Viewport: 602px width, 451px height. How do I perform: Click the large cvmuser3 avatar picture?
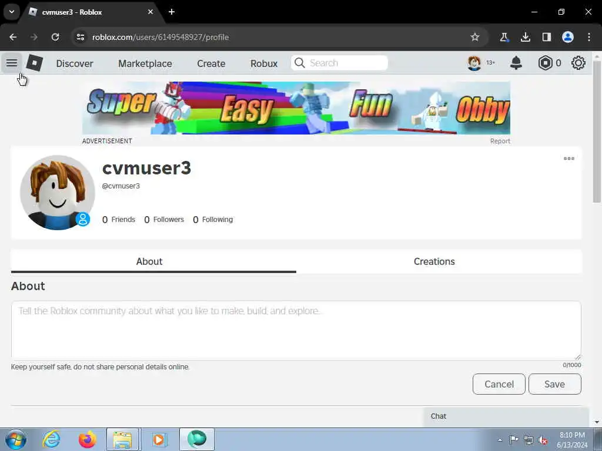[x=57, y=193]
